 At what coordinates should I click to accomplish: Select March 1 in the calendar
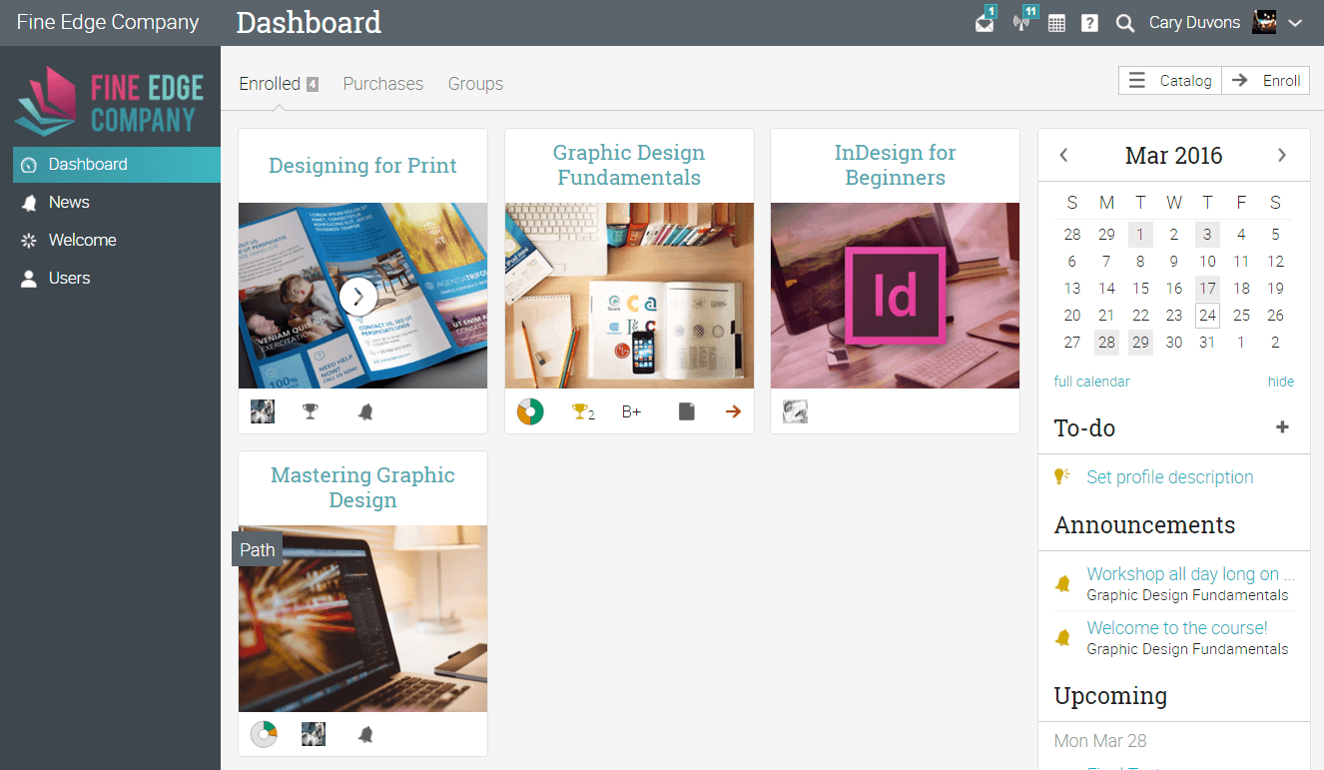1140,235
